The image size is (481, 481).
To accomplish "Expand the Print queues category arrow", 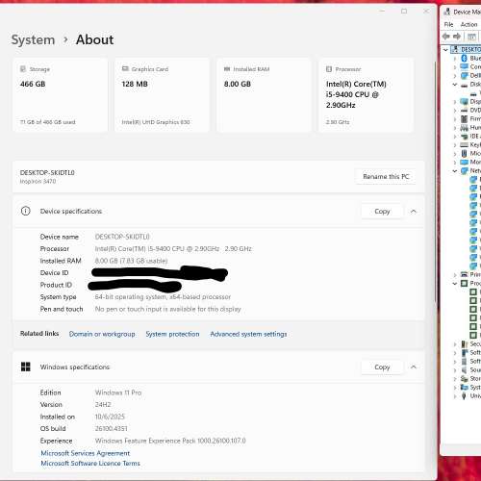I will (455, 275).
